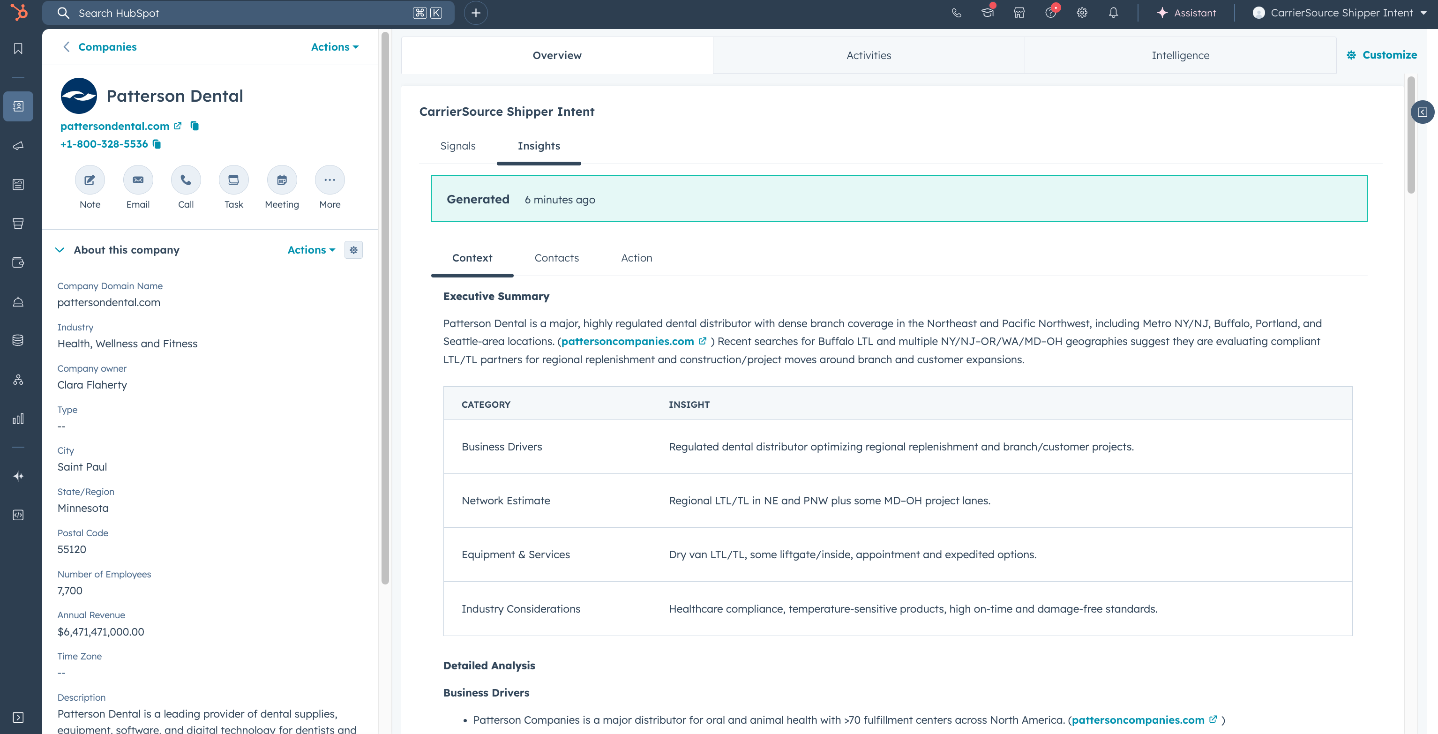The height and width of the screenshot is (734, 1438).
Task: Click the Search HubSpot field
Action: [240, 13]
